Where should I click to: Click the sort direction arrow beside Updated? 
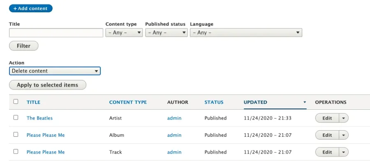(x=305, y=102)
